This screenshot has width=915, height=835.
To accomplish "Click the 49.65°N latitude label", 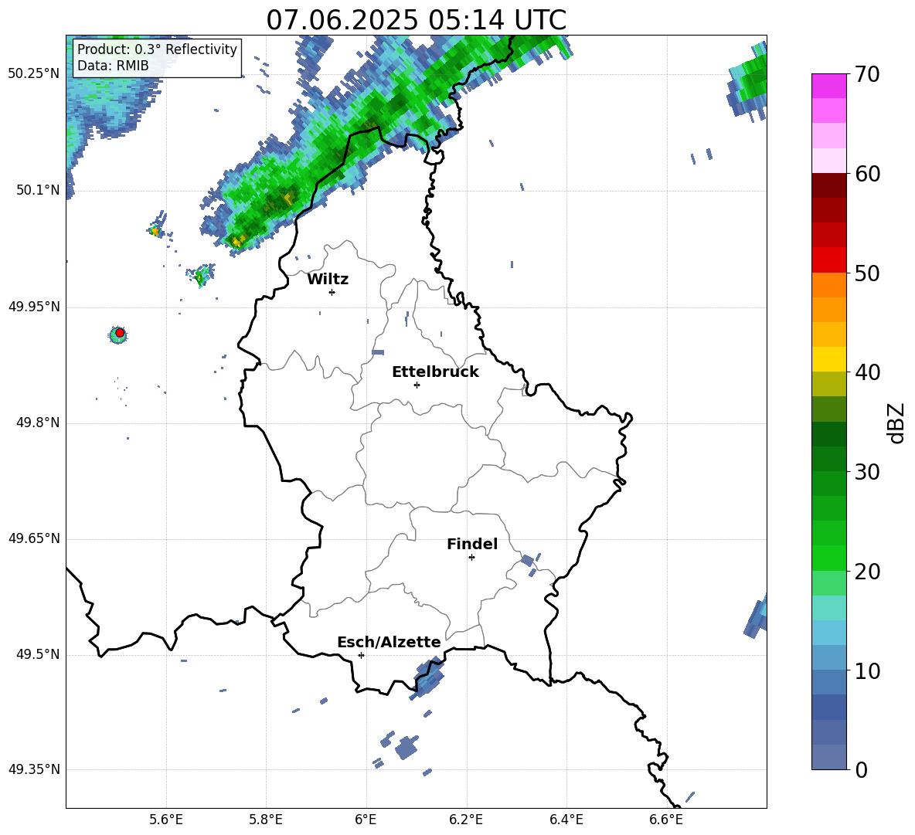I will 34,538.
